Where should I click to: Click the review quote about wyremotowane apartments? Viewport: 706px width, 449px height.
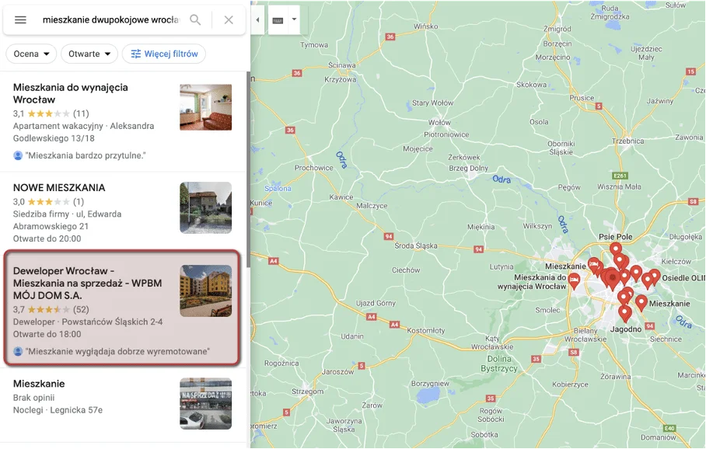(x=117, y=351)
